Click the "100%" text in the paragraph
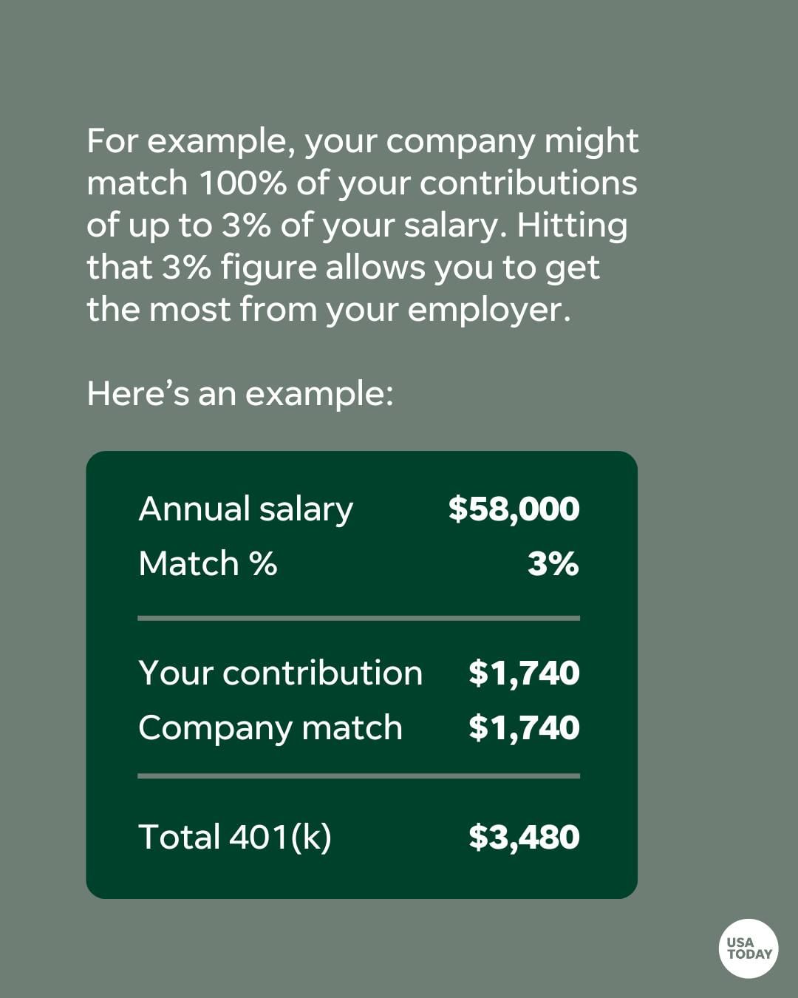Screen dimensions: 798x998 tap(242, 183)
